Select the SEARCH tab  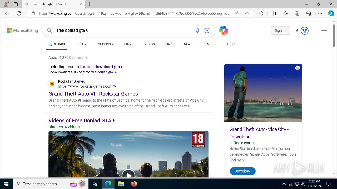click(x=57, y=44)
